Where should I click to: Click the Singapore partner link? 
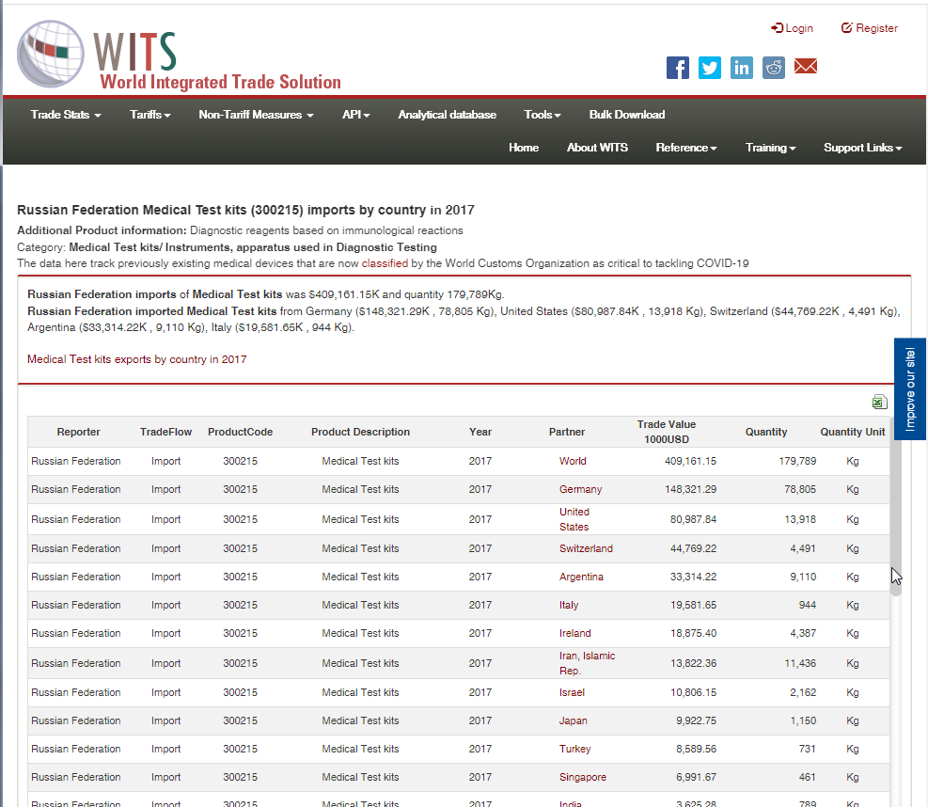[583, 778]
